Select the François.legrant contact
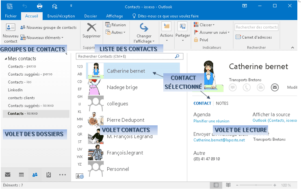The height and width of the screenshot is (190, 301). tap(133, 153)
